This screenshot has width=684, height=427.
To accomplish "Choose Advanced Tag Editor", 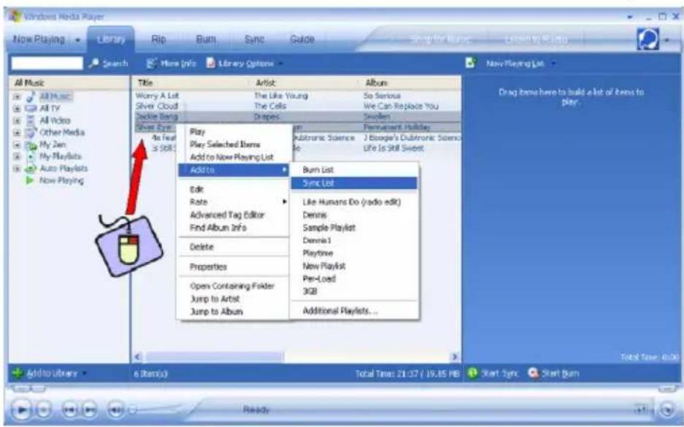I will pos(234,215).
